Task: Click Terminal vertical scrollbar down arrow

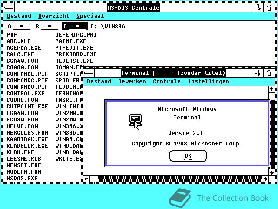Action: (x=271, y=172)
